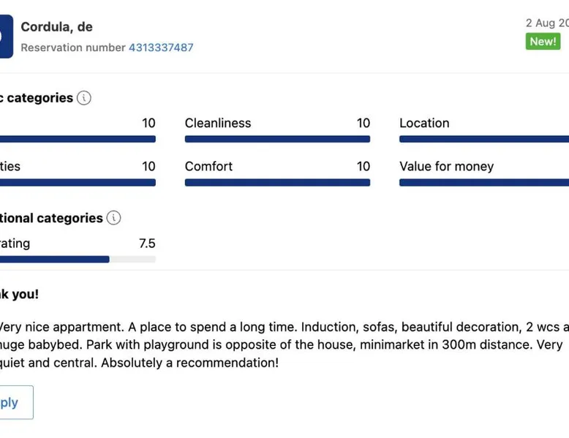
Task: Click the Location score bar
Action: 483,139
